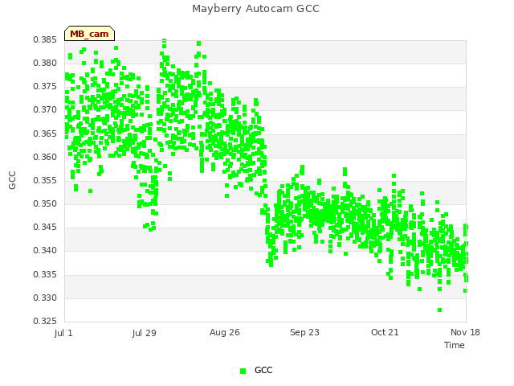The width and height of the screenshot is (514, 386).
Task: Click the 0.325 y-axis value
Action: tap(45, 321)
